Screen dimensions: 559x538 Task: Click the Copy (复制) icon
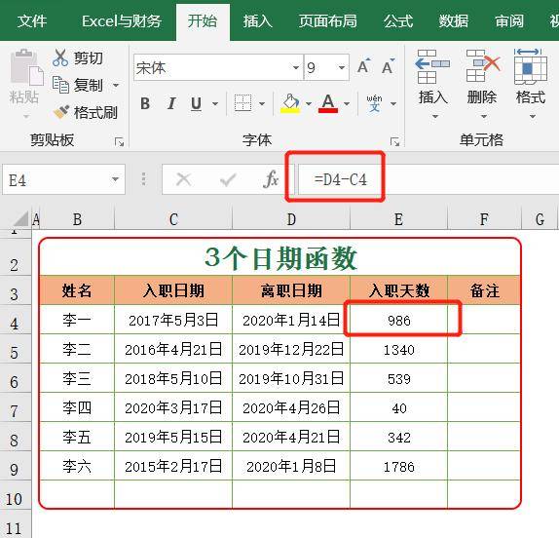(60, 85)
